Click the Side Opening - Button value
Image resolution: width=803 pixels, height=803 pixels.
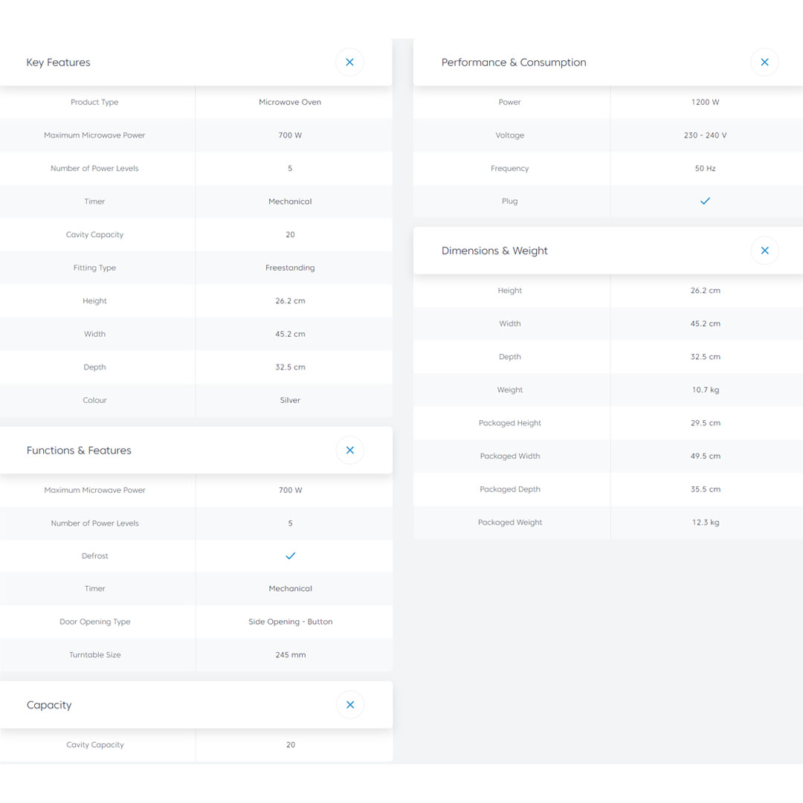tap(290, 622)
